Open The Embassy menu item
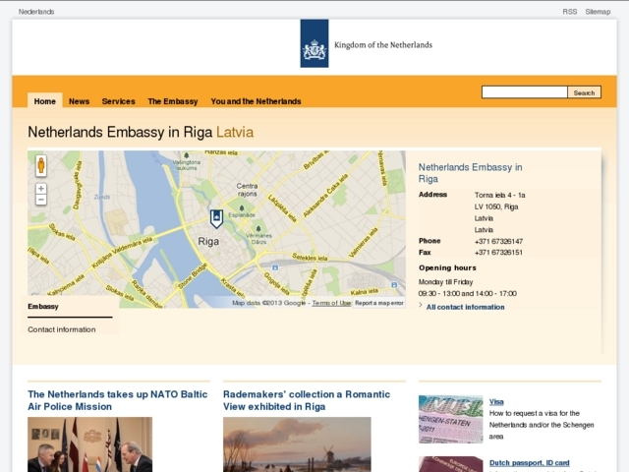This screenshot has height=472, width=629. (173, 101)
